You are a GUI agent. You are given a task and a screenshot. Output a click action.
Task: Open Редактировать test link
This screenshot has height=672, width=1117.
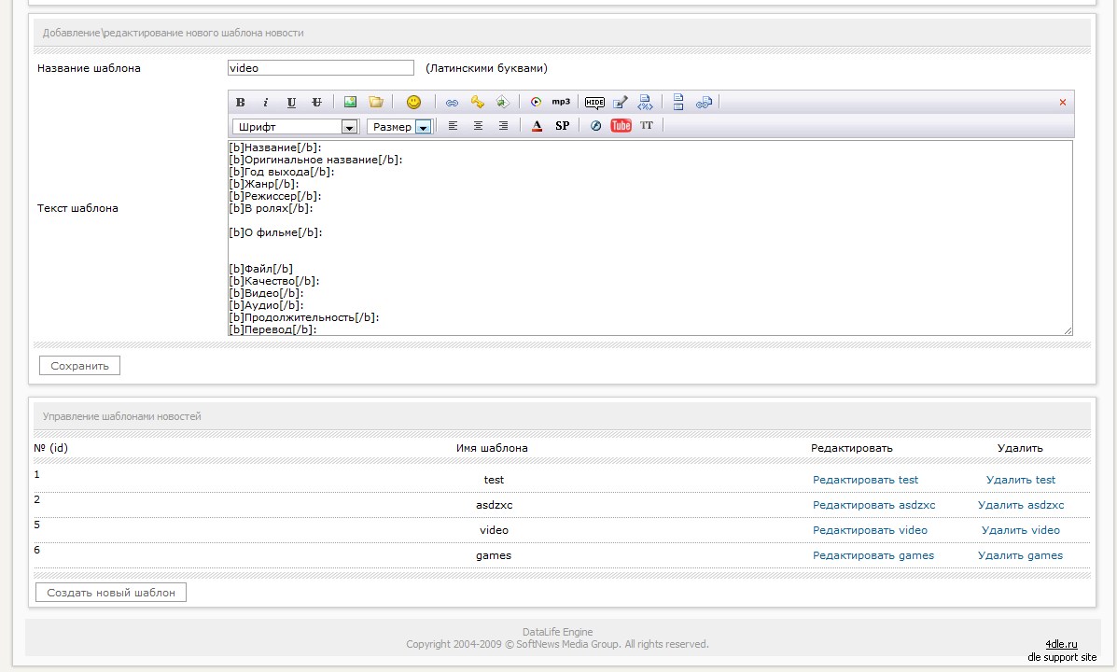pos(866,480)
